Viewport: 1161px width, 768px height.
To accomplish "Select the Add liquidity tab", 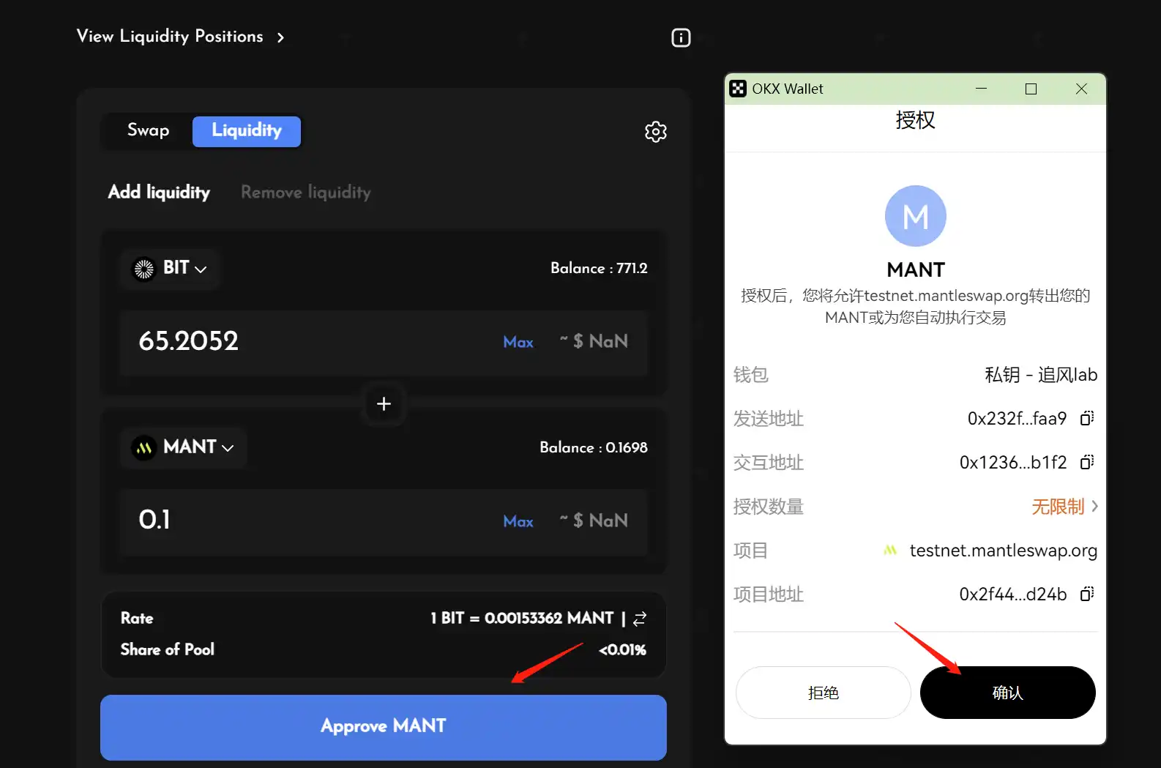I will pos(159,193).
